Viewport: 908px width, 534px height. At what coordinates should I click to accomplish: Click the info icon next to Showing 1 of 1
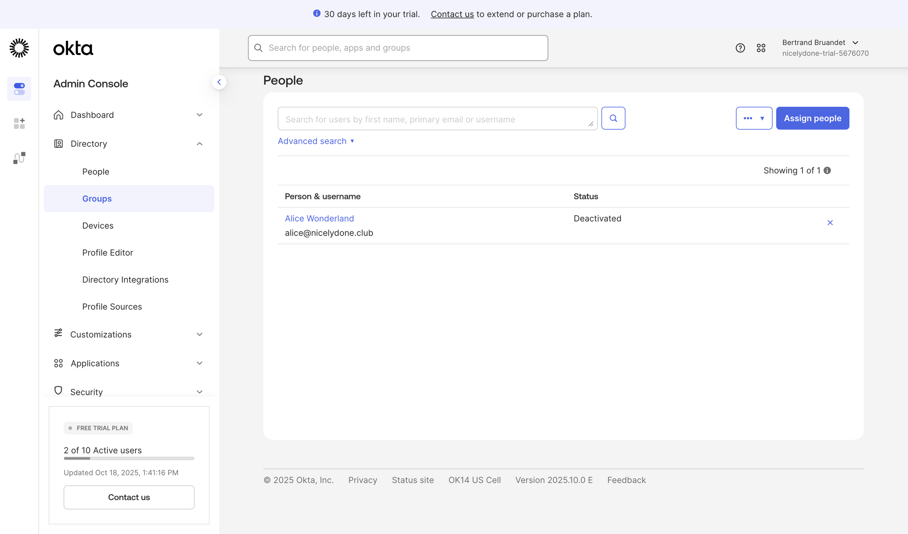pos(827,171)
